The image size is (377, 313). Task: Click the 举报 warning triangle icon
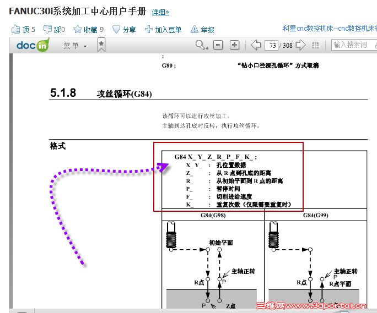click(194, 29)
